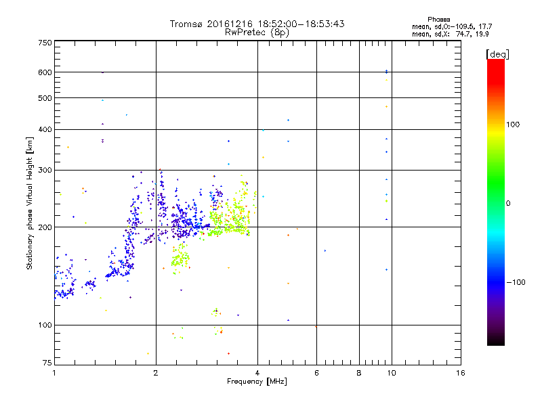Click the black end of the colorbar
Screen dimensions: 542x406
click(496, 341)
